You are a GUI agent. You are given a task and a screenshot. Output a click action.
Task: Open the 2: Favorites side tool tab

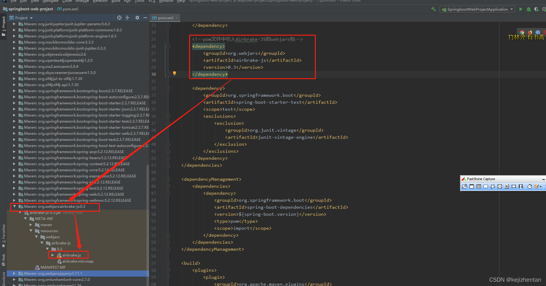3,236
